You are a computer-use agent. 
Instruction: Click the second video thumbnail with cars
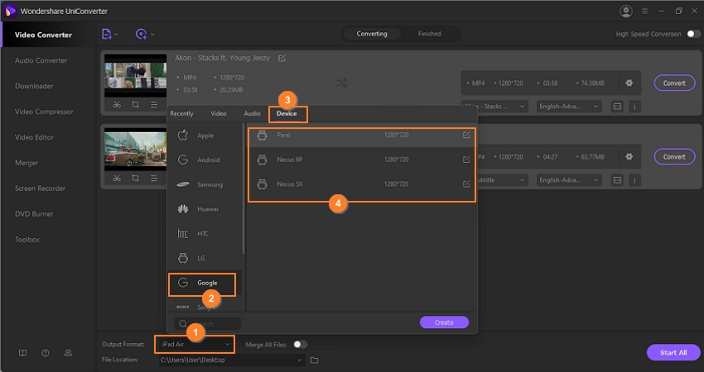[x=135, y=150]
